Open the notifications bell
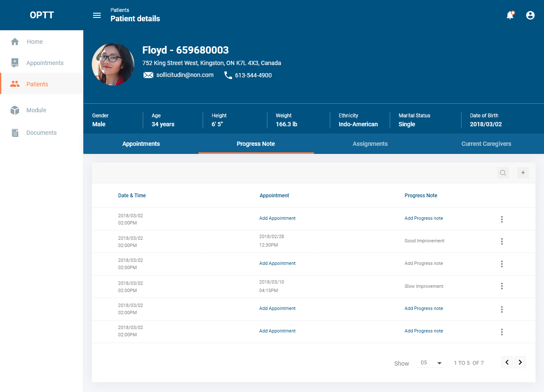Screen dimensions: 544x392 [x=510, y=15]
